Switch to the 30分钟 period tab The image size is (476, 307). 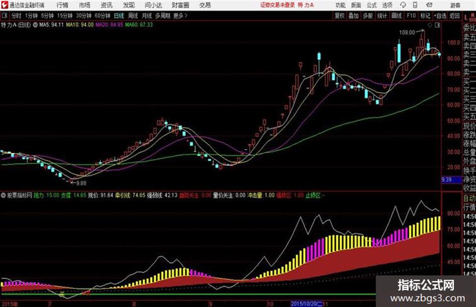point(84,16)
